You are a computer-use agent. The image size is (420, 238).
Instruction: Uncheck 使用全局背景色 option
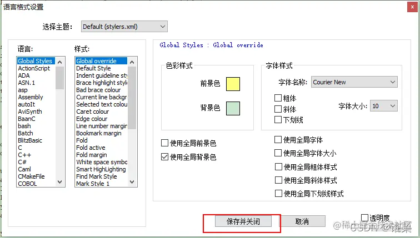click(x=164, y=156)
